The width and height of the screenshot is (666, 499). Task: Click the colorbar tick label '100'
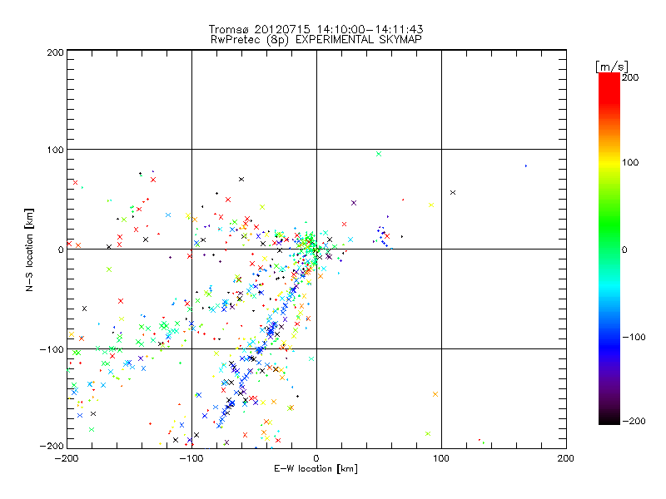[x=630, y=162]
